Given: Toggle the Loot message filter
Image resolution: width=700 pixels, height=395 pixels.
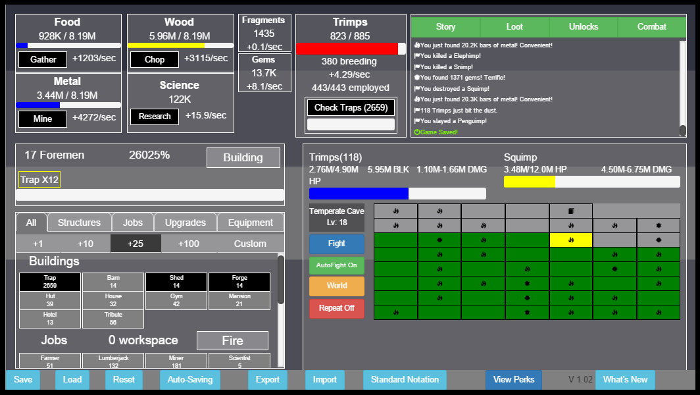Looking at the screenshot, I should (514, 27).
